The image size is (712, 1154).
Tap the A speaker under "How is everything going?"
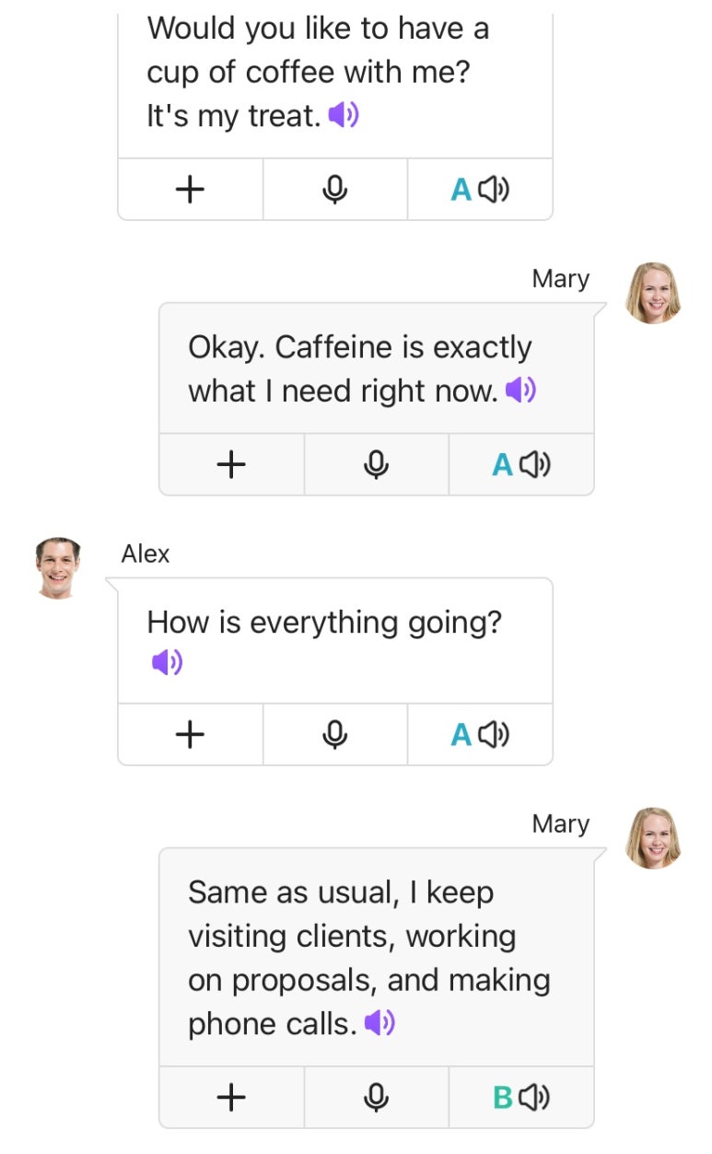[x=480, y=734]
